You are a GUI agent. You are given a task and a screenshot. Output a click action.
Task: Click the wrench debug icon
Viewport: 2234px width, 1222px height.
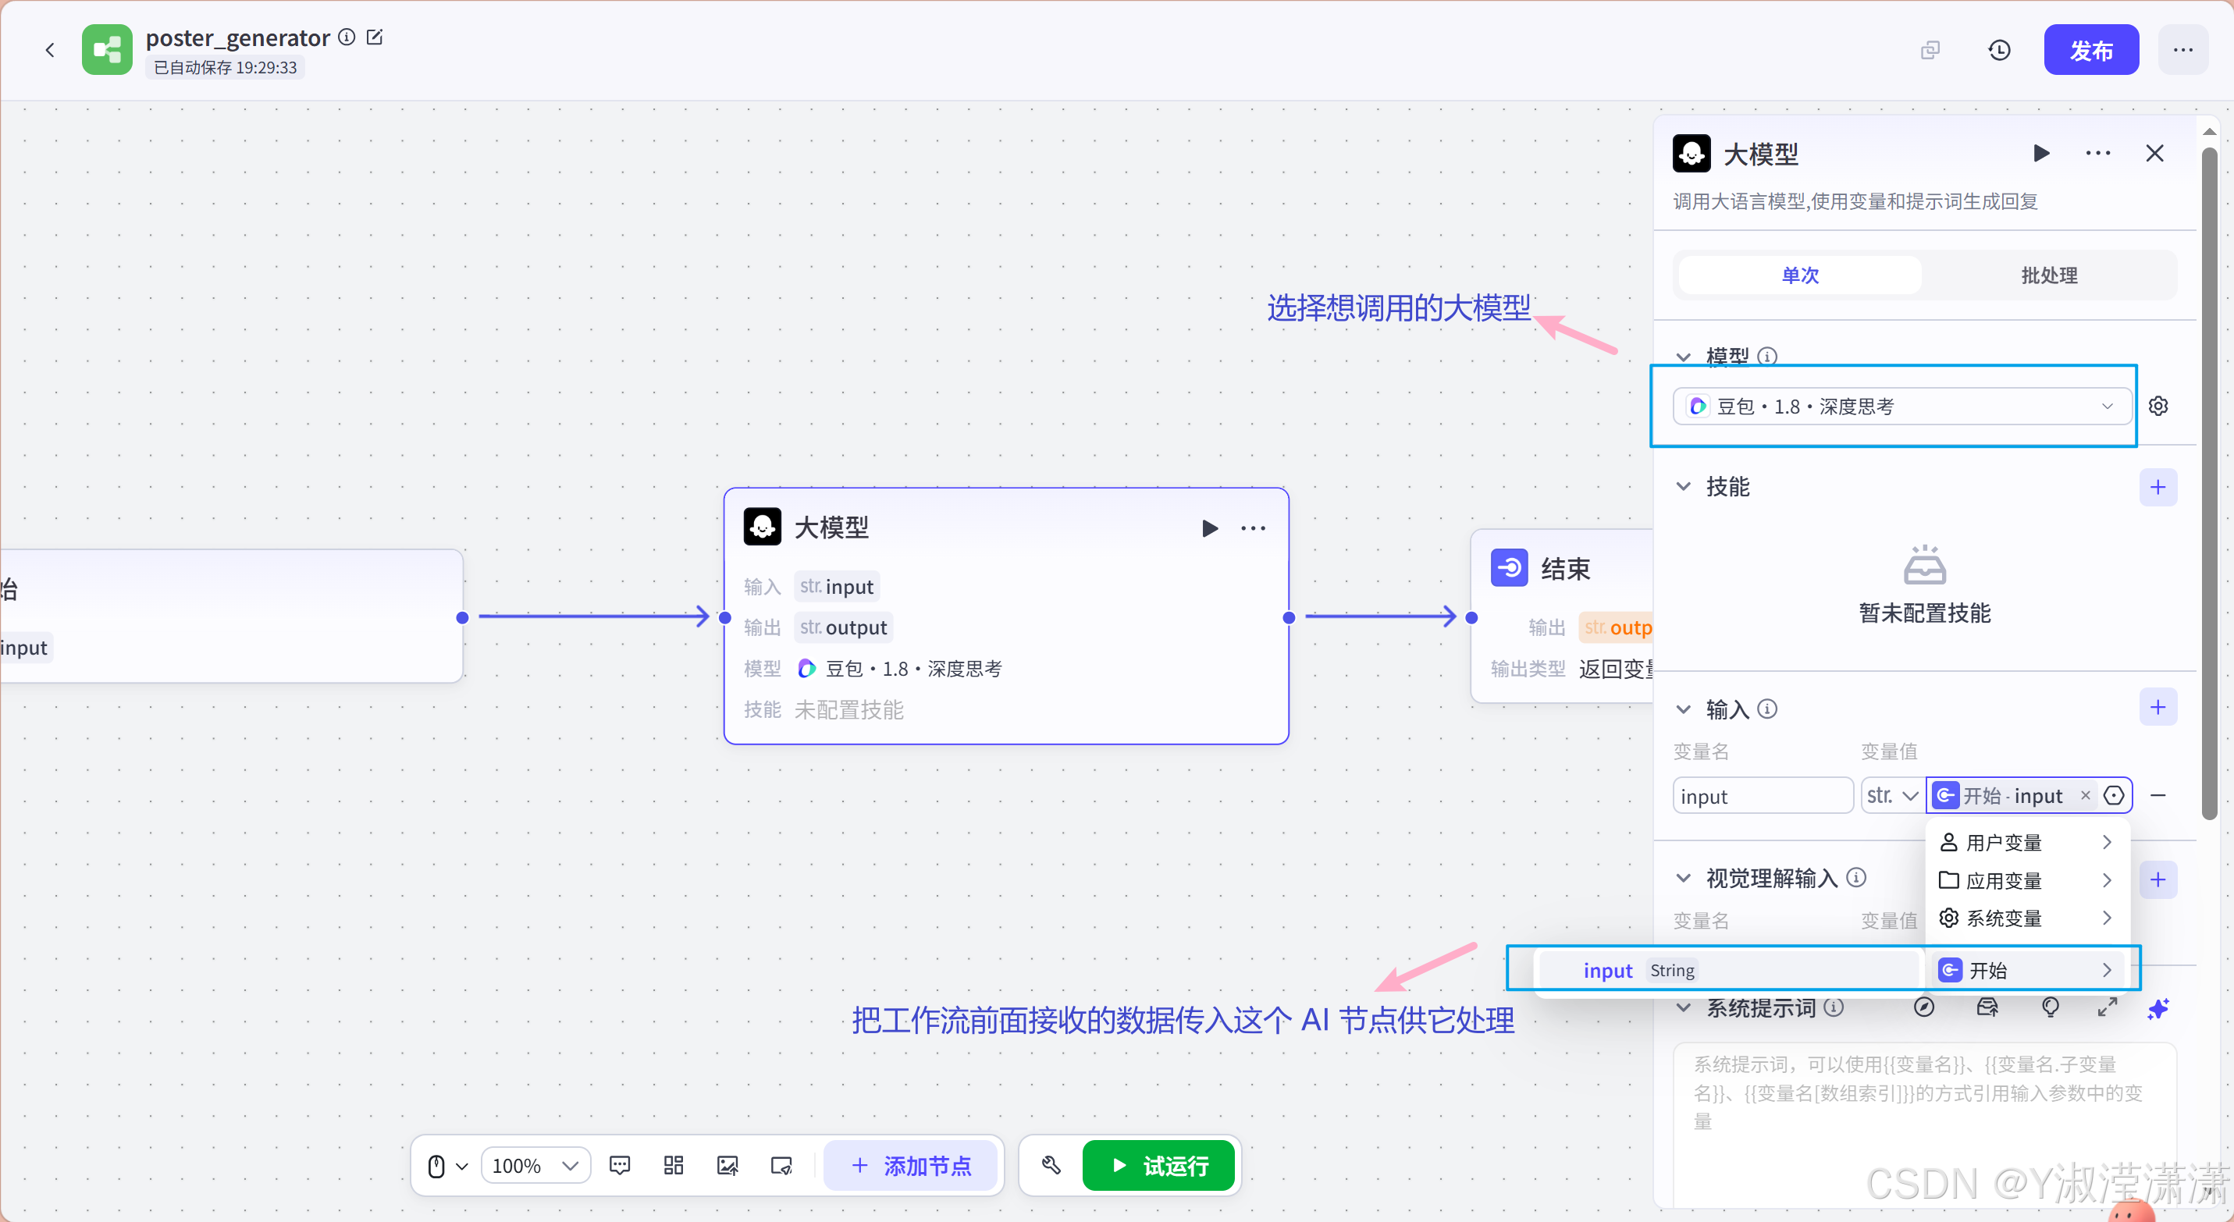(1050, 1165)
